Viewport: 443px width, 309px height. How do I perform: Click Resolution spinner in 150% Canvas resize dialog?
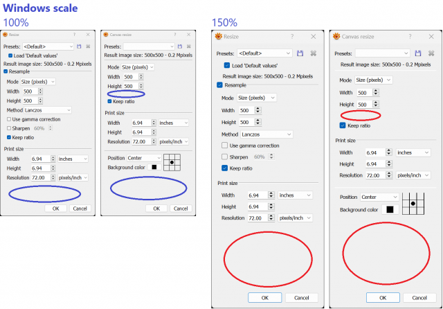(389, 175)
